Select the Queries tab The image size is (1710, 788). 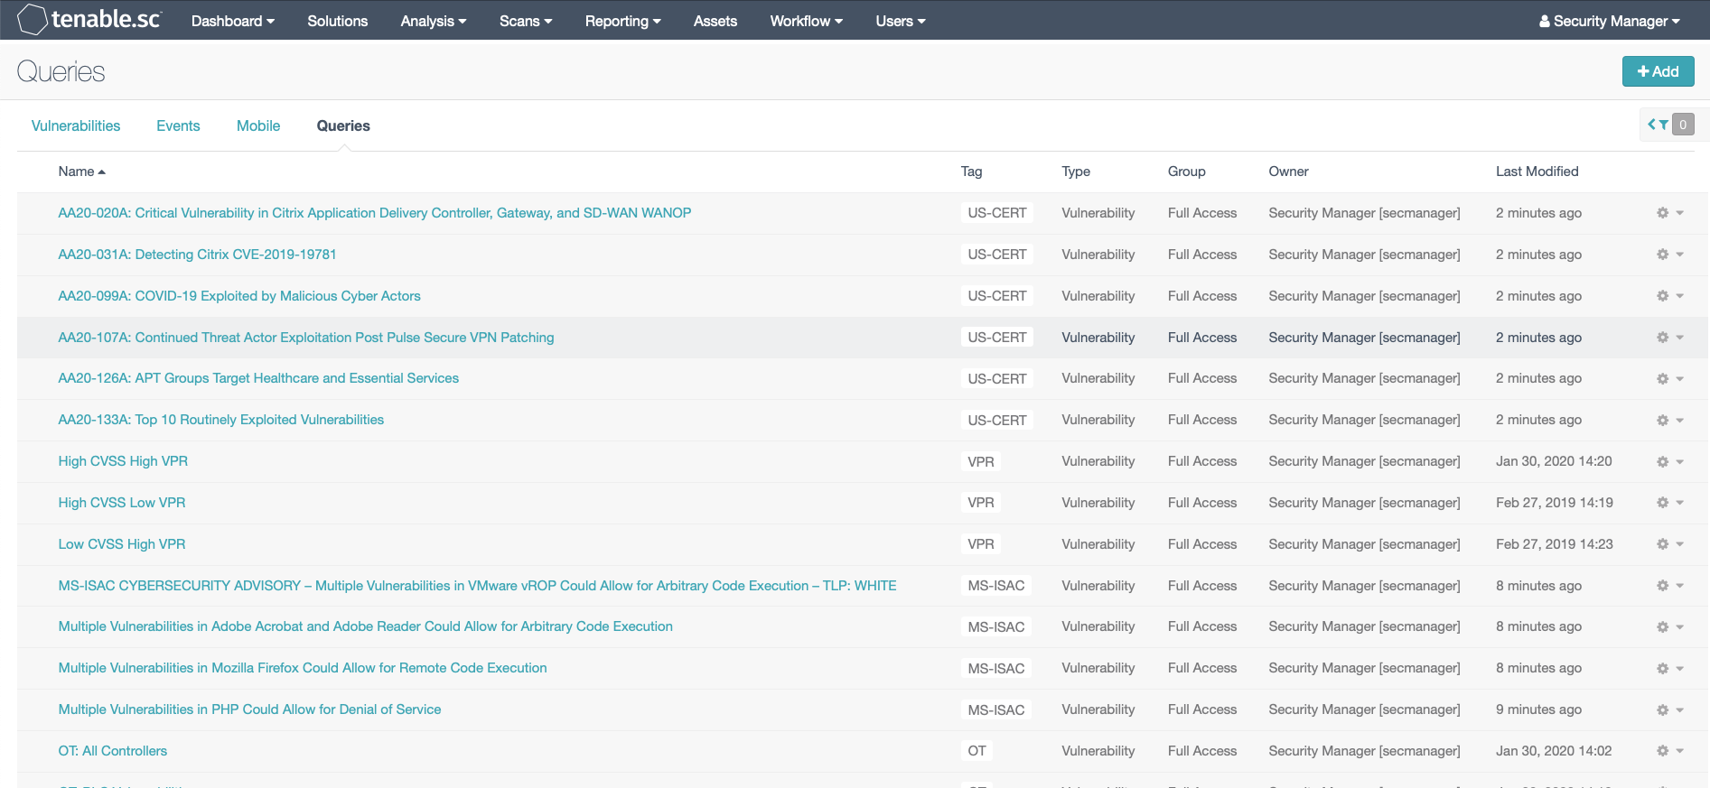point(343,125)
